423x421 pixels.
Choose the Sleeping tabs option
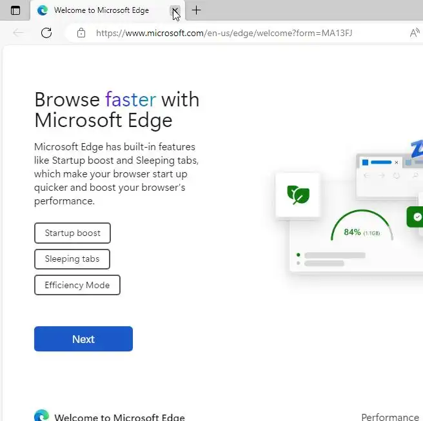(x=72, y=259)
